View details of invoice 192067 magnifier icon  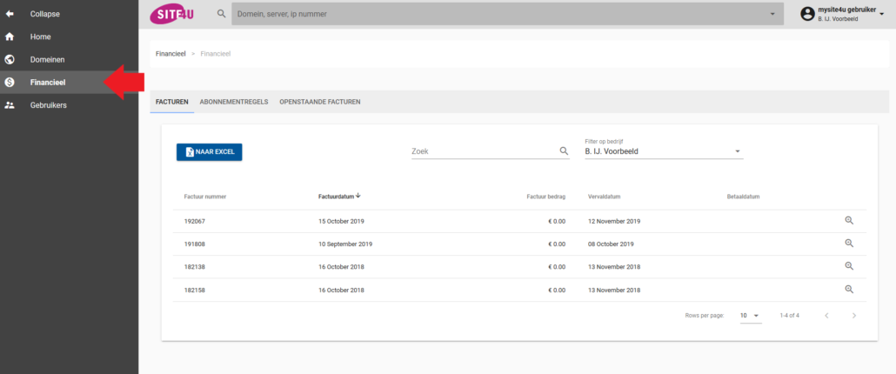point(849,221)
